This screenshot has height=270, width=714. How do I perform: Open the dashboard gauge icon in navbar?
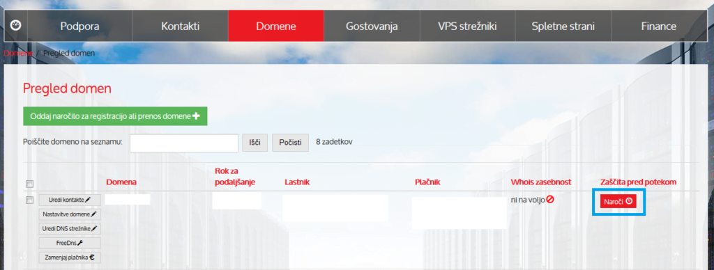point(16,26)
